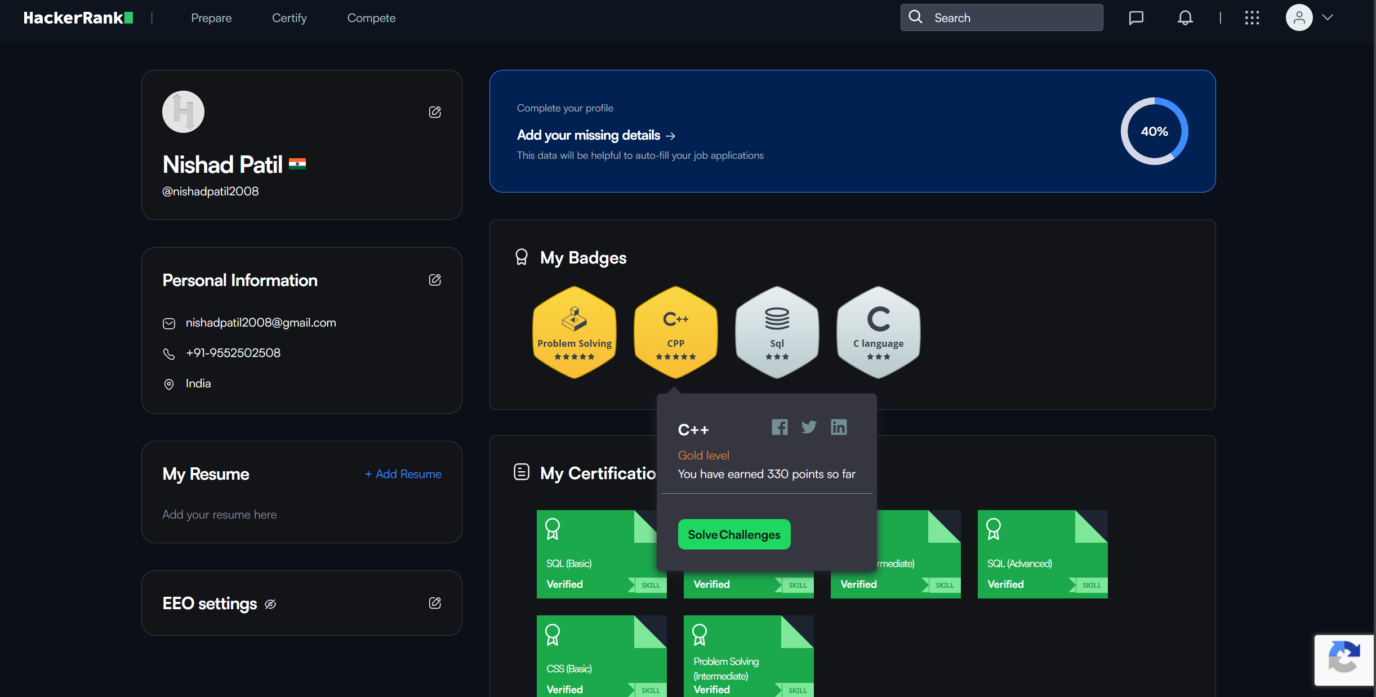This screenshot has height=697, width=1376.
Task: Edit EEO settings pencil icon
Action: point(435,603)
